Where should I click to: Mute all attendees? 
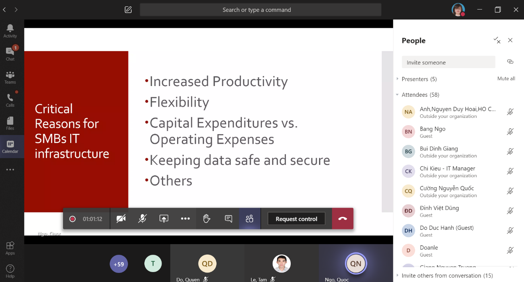pyautogui.click(x=506, y=78)
